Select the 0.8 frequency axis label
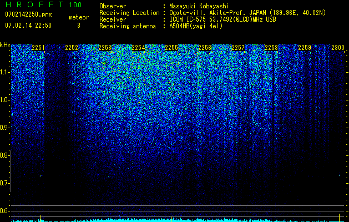 pos(4,155)
